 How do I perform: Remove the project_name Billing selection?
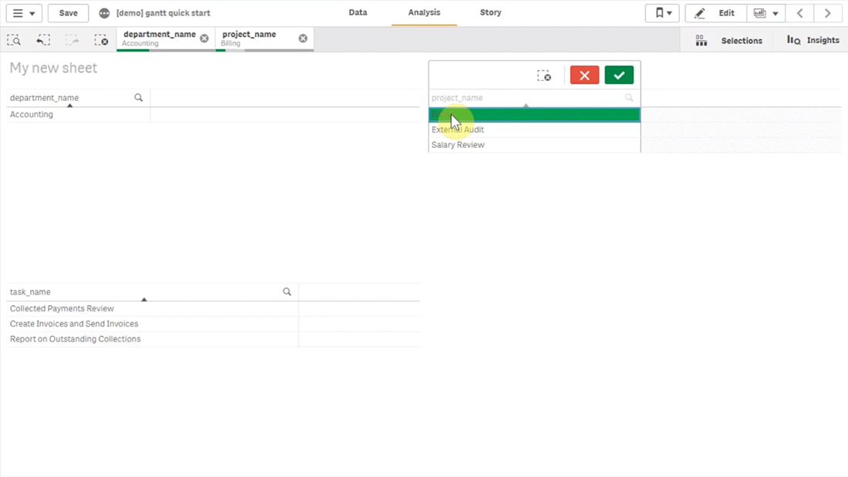[x=303, y=38]
